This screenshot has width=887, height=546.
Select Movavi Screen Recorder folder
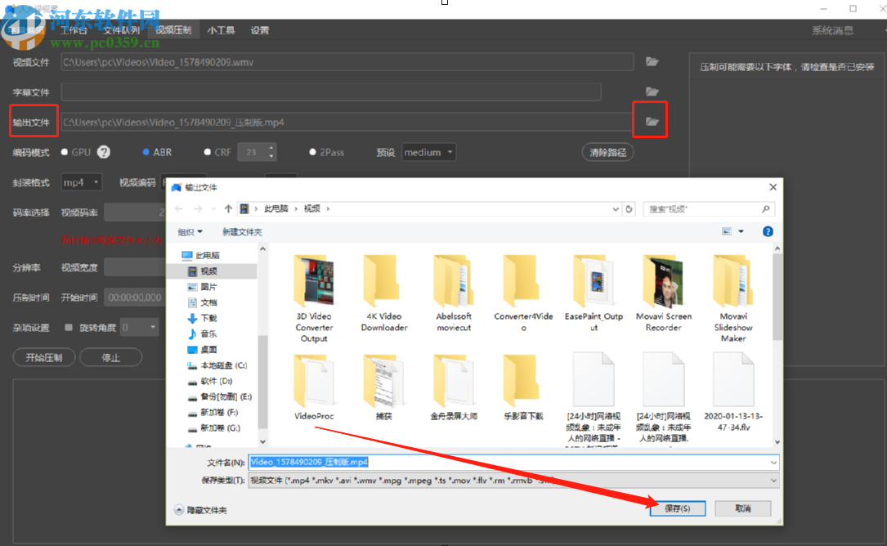[664, 293]
